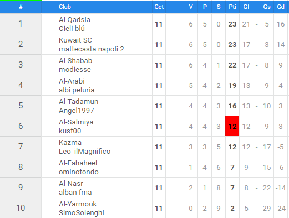
Task: Open the Al-Fahaheel club link
Action: click(78, 163)
